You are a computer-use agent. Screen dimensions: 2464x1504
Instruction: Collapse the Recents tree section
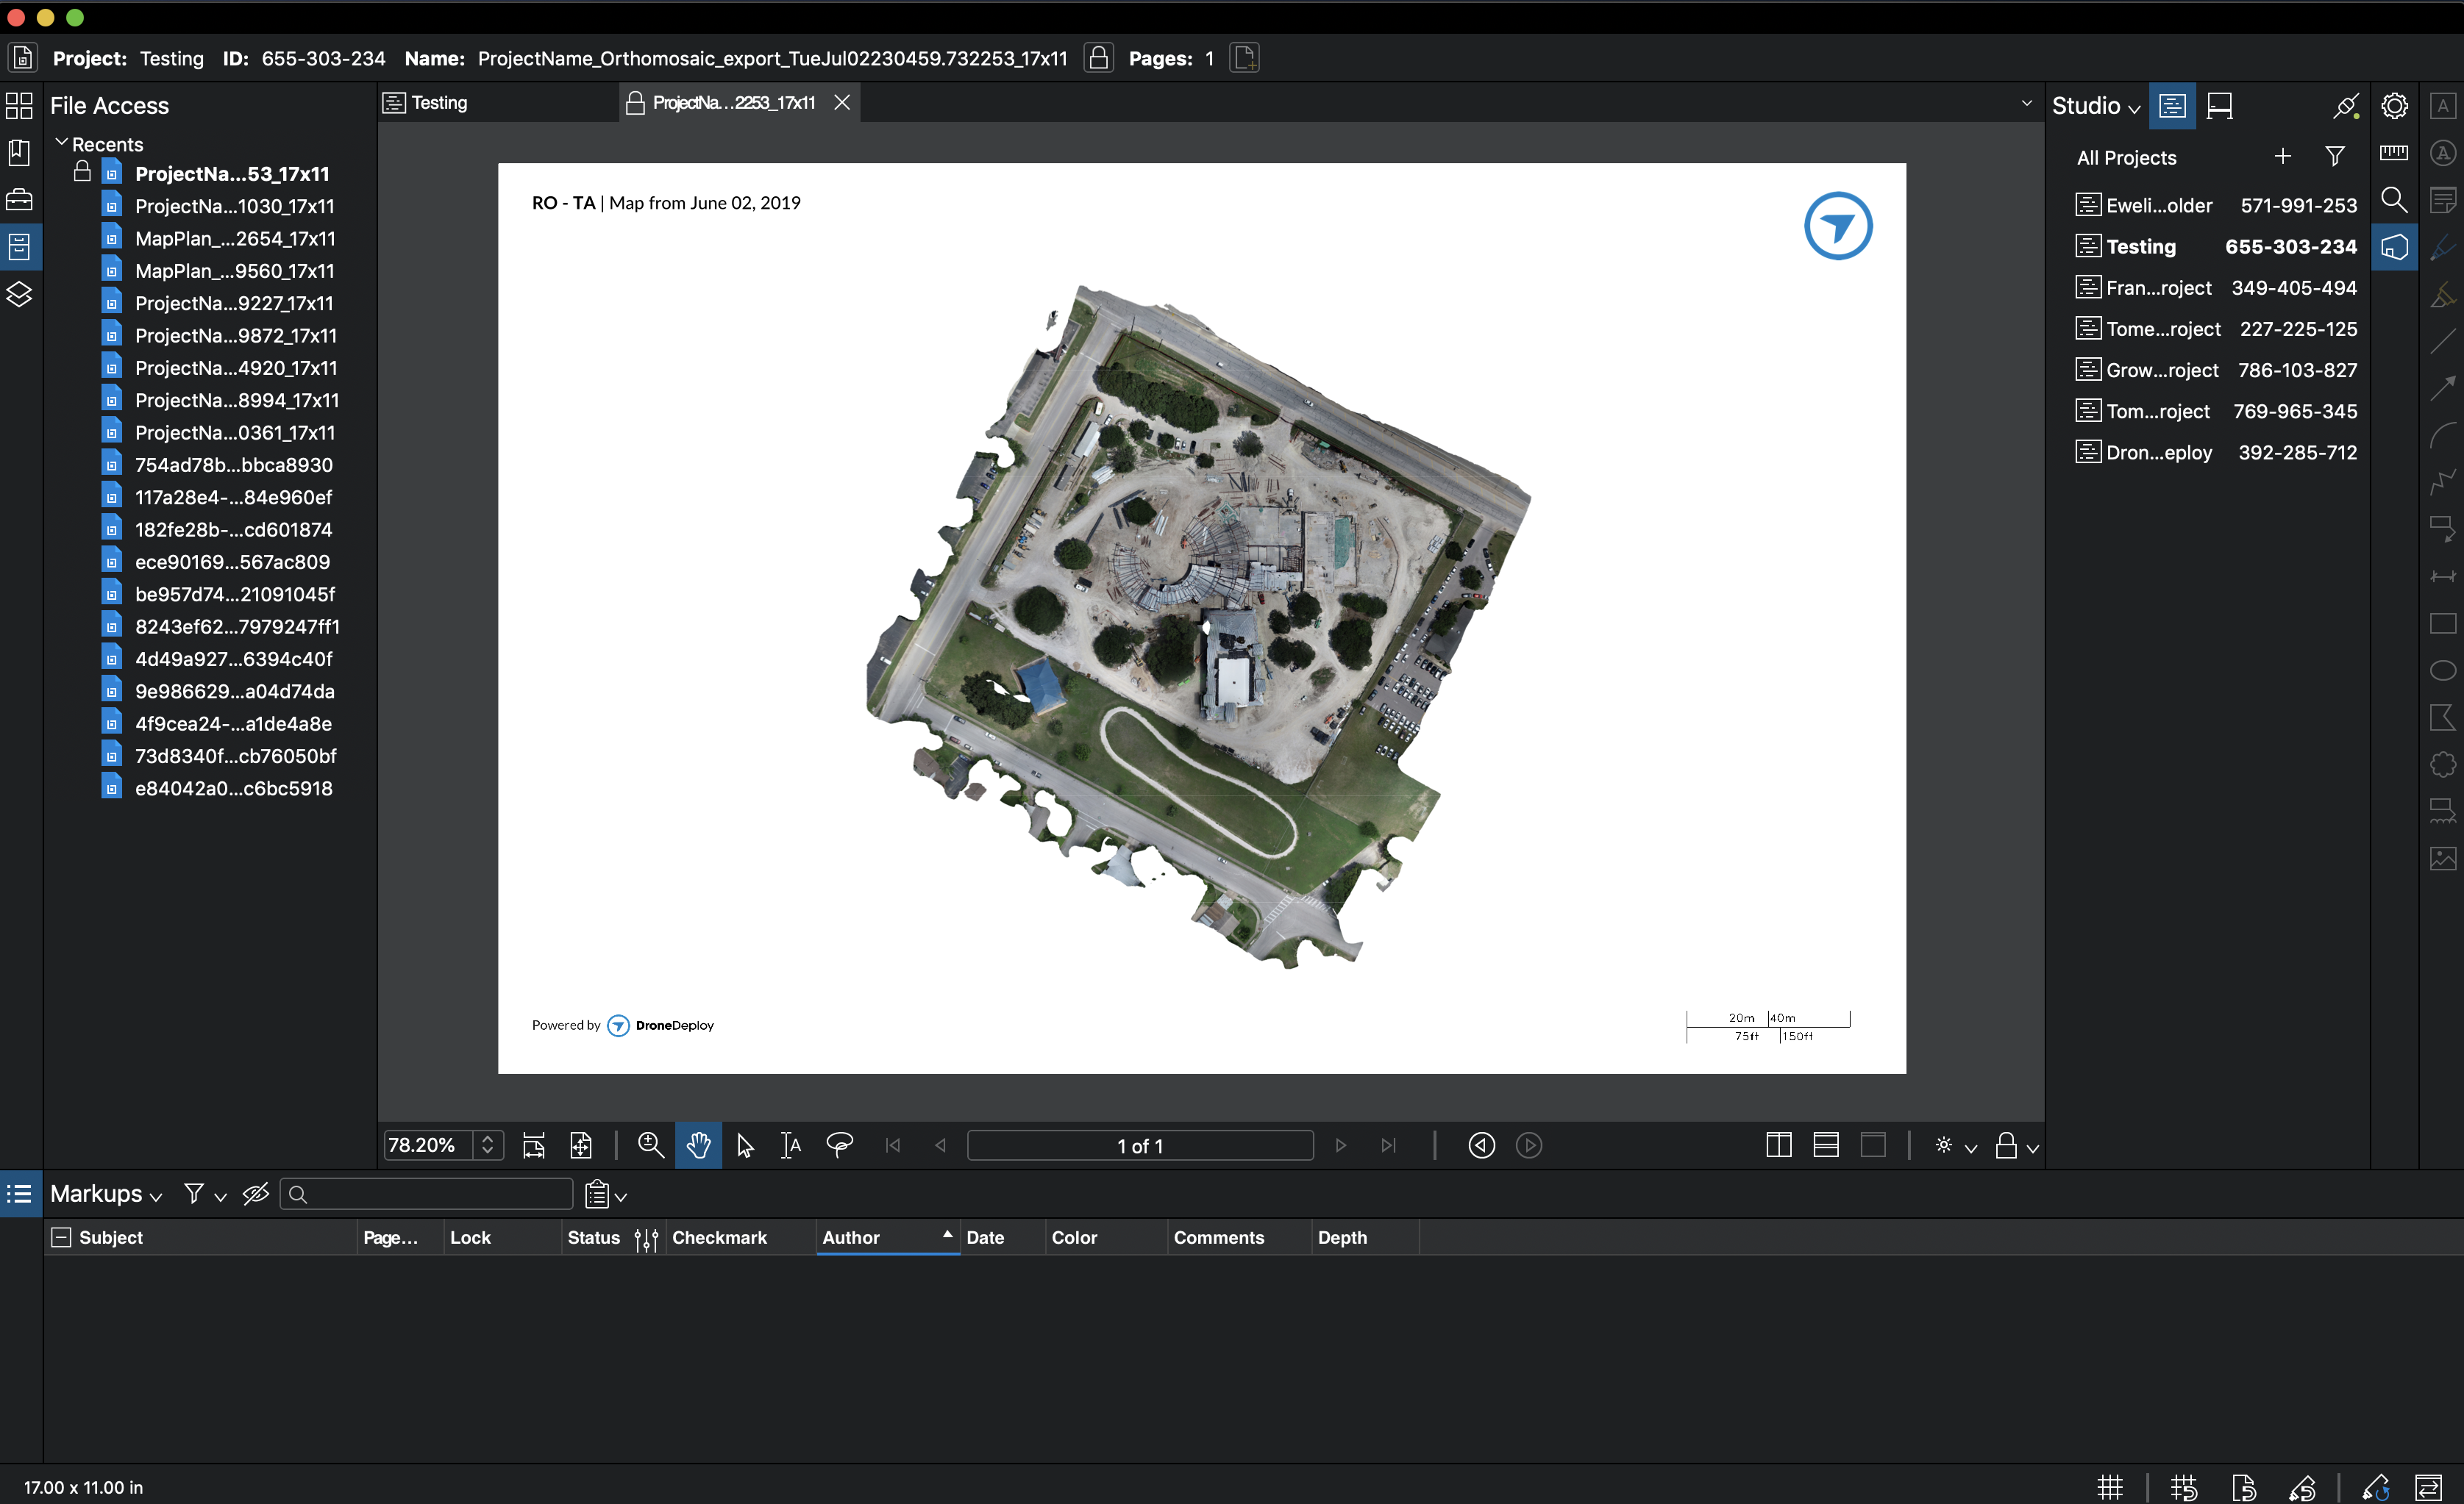pos(62,143)
